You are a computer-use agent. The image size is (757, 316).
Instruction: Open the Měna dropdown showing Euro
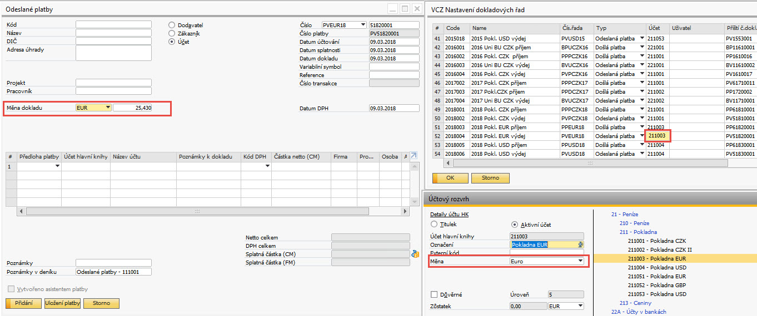click(x=580, y=261)
